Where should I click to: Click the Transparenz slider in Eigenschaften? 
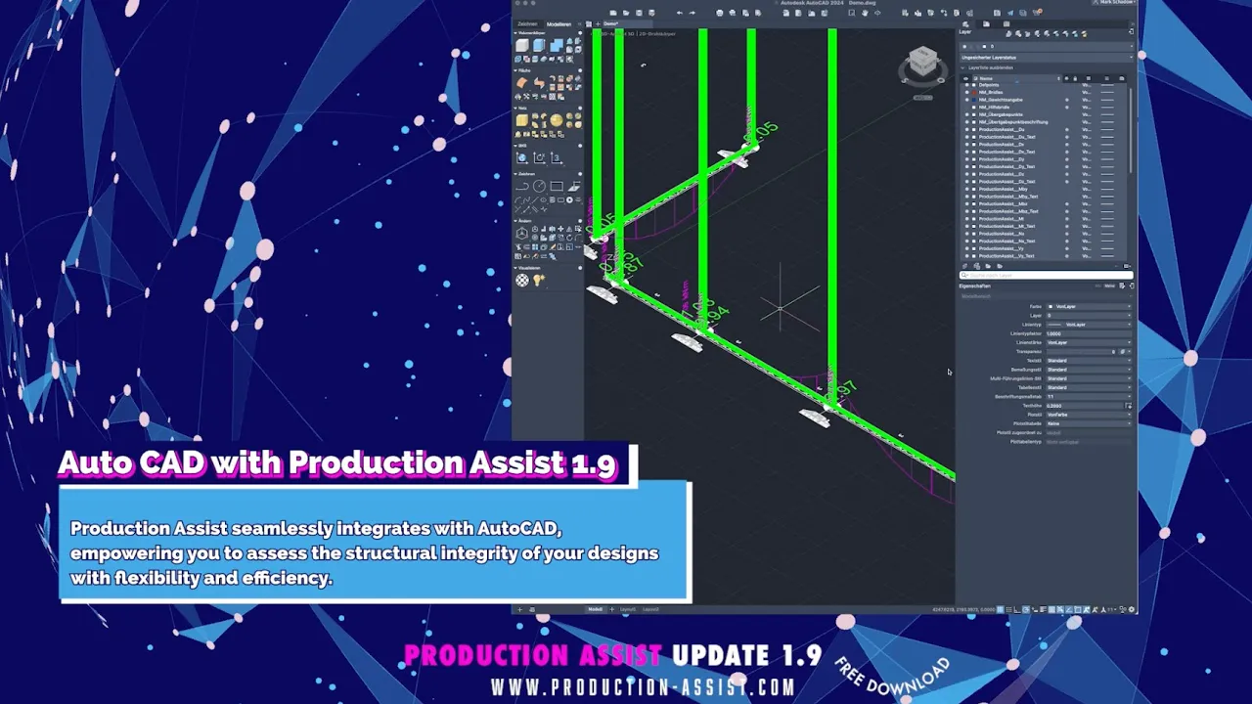[x=1081, y=351]
